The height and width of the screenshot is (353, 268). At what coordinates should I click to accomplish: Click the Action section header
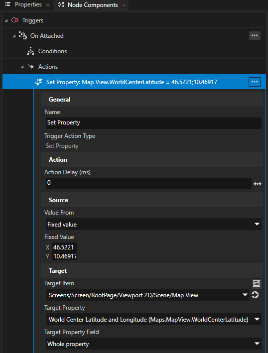[152, 159]
